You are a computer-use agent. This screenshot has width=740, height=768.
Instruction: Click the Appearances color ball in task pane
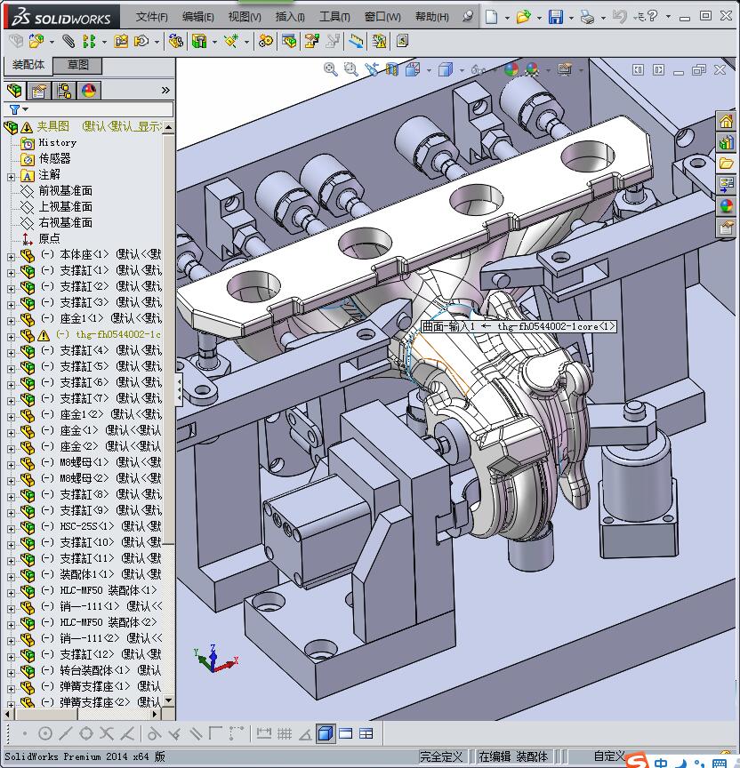727,205
